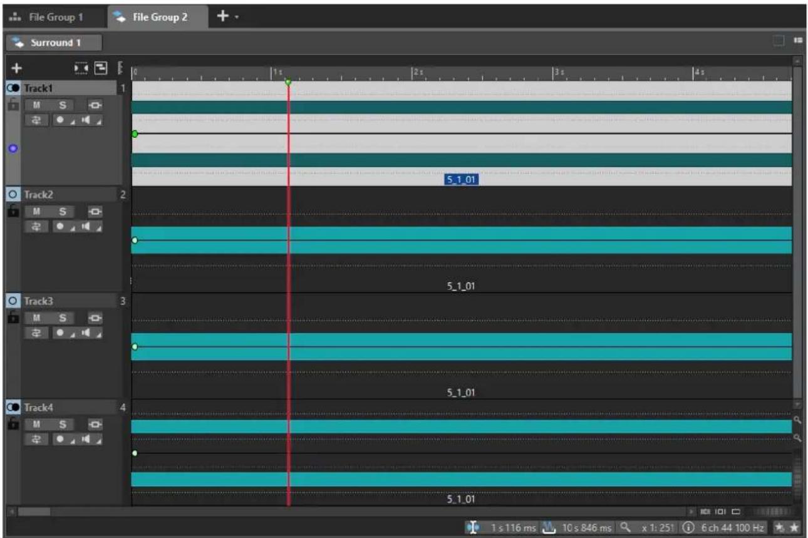Toggle the lock icon for Track4

point(12,425)
